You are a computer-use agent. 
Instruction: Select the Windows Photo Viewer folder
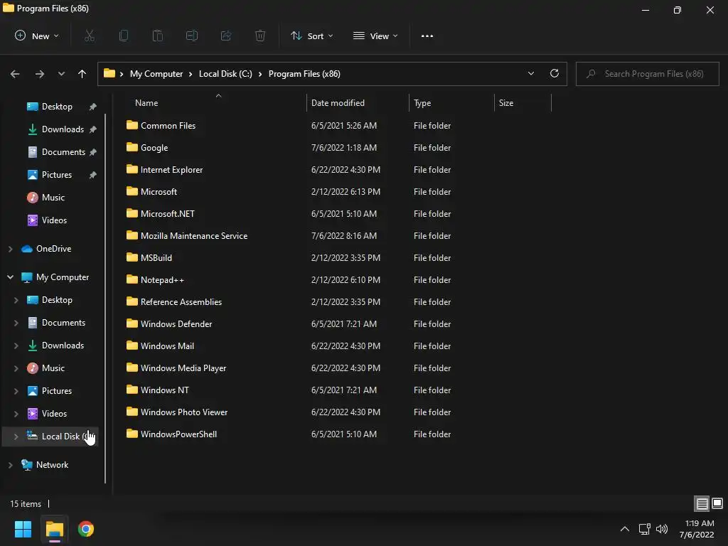(184, 412)
